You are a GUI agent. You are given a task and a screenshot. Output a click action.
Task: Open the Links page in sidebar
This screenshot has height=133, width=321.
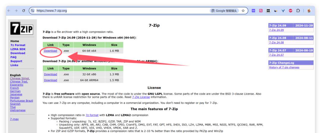[14, 65]
